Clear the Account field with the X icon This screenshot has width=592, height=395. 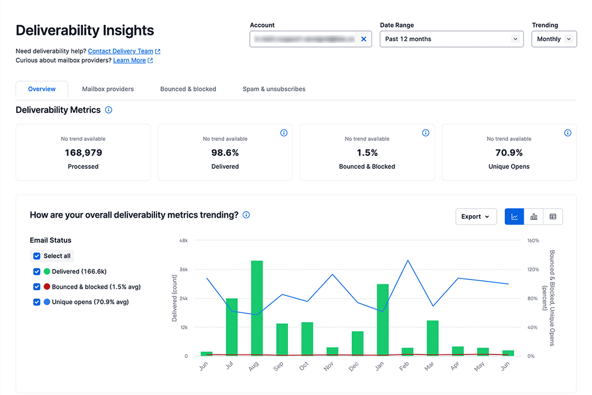(363, 39)
